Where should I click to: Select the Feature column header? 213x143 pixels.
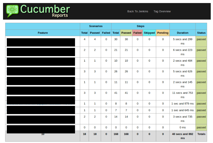tap(43, 33)
